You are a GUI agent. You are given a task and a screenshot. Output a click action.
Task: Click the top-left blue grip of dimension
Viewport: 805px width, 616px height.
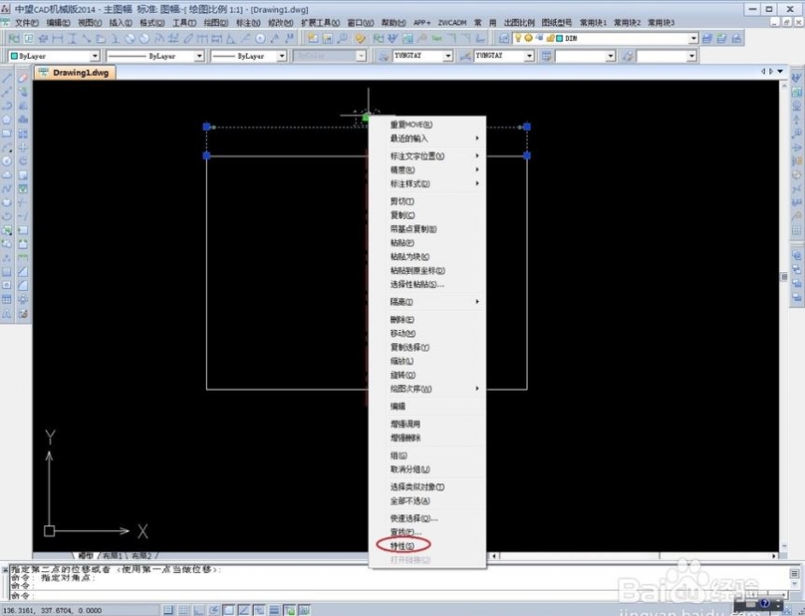pos(206,126)
